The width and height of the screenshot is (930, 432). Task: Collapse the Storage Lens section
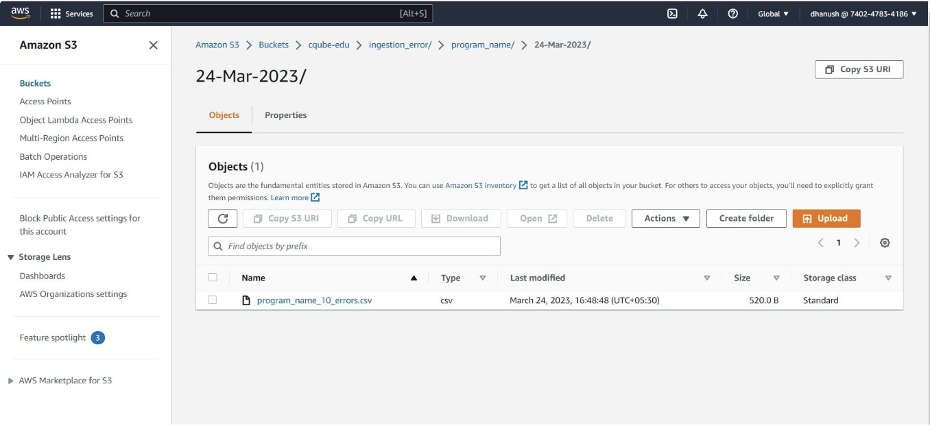[11, 257]
